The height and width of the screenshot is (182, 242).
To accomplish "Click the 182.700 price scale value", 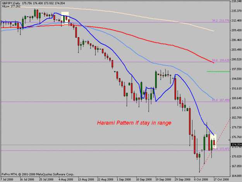I will 237,118.
